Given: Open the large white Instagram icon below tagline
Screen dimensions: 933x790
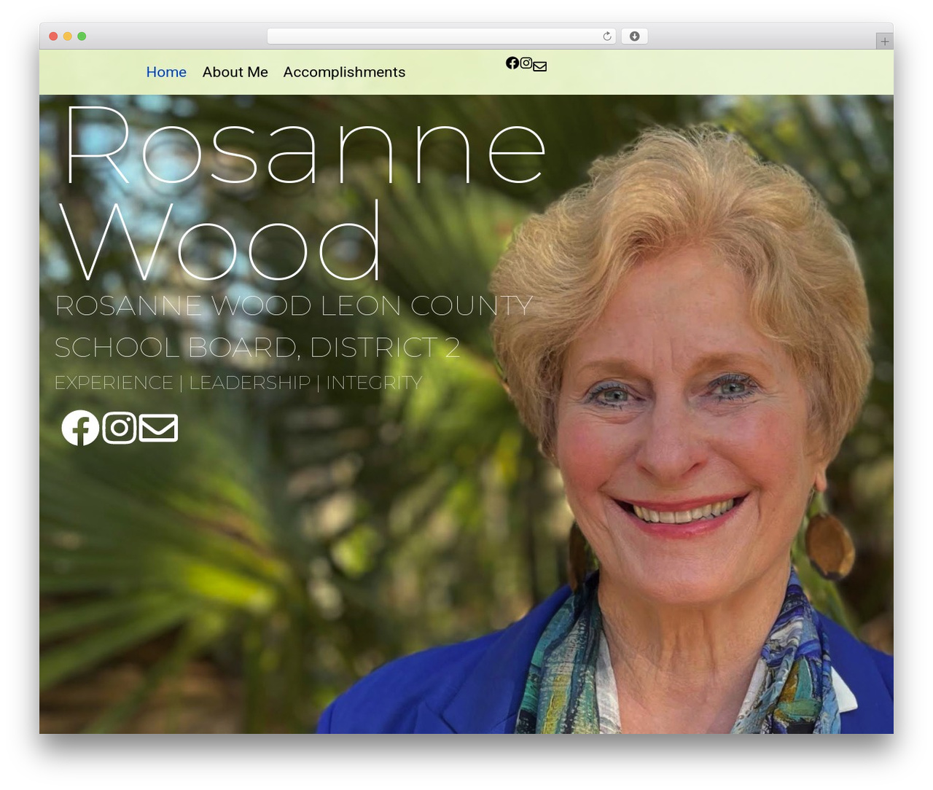Looking at the screenshot, I should pyautogui.click(x=120, y=428).
